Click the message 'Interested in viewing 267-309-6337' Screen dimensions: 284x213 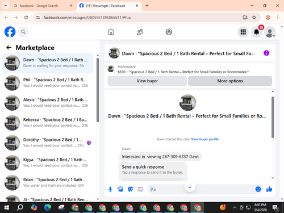pyautogui.click(x=160, y=157)
